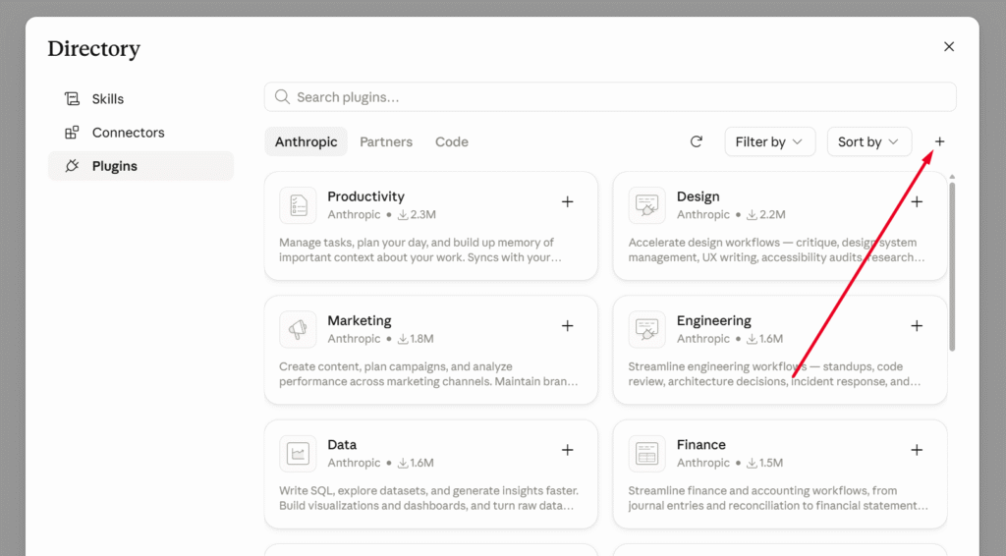This screenshot has width=1006, height=556.
Task: Open the Data plugin title
Action: 342,444
